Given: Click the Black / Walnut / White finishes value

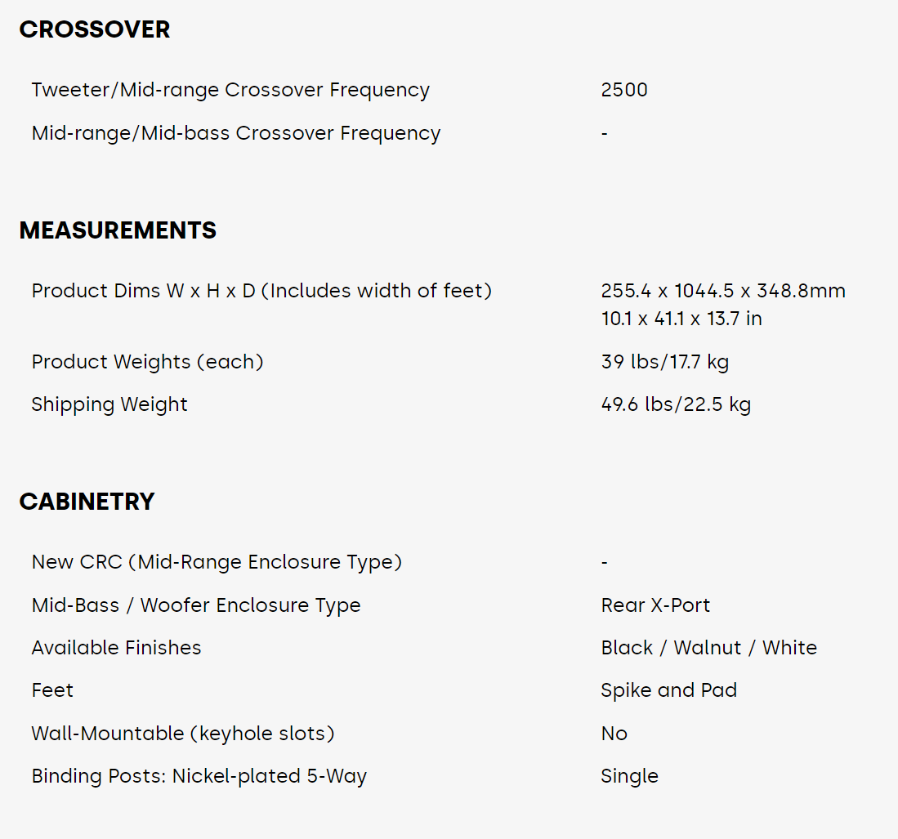Looking at the screenshot, I should (708, 648).
